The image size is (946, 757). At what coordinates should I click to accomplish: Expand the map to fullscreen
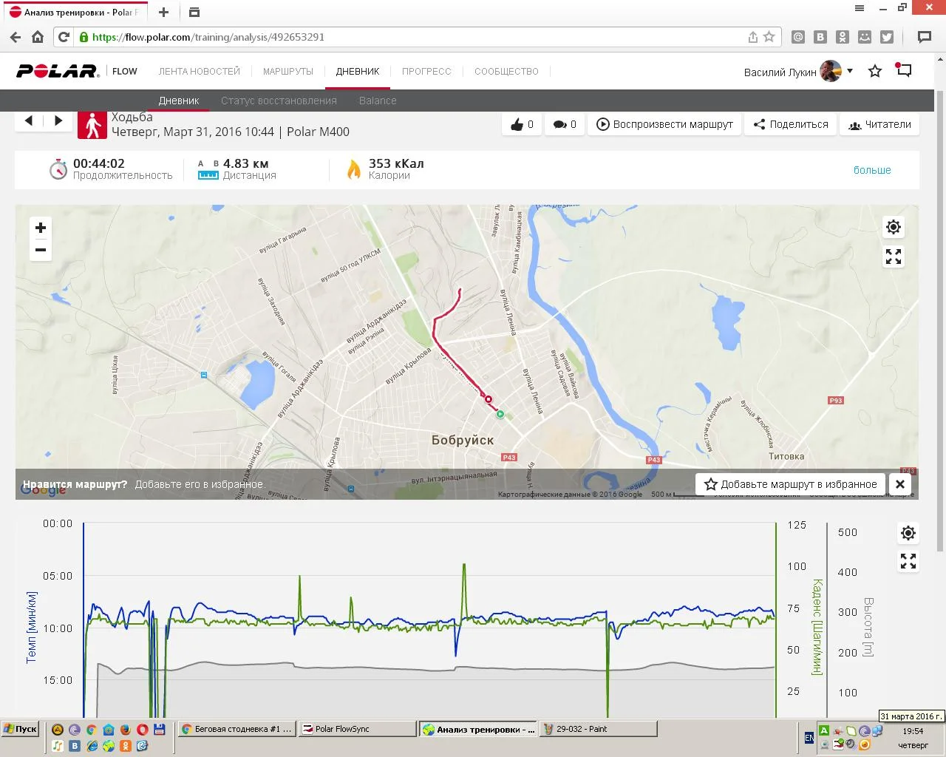[894, 257]
